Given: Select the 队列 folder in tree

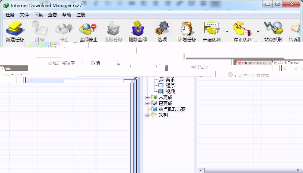Looking at the screenshot, I should [163, 115].
